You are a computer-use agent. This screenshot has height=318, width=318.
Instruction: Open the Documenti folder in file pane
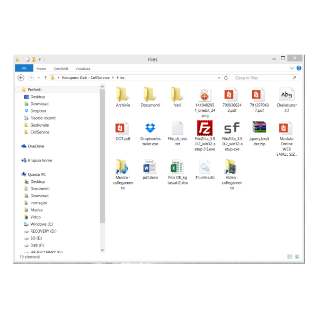click(x=150, y=97)
